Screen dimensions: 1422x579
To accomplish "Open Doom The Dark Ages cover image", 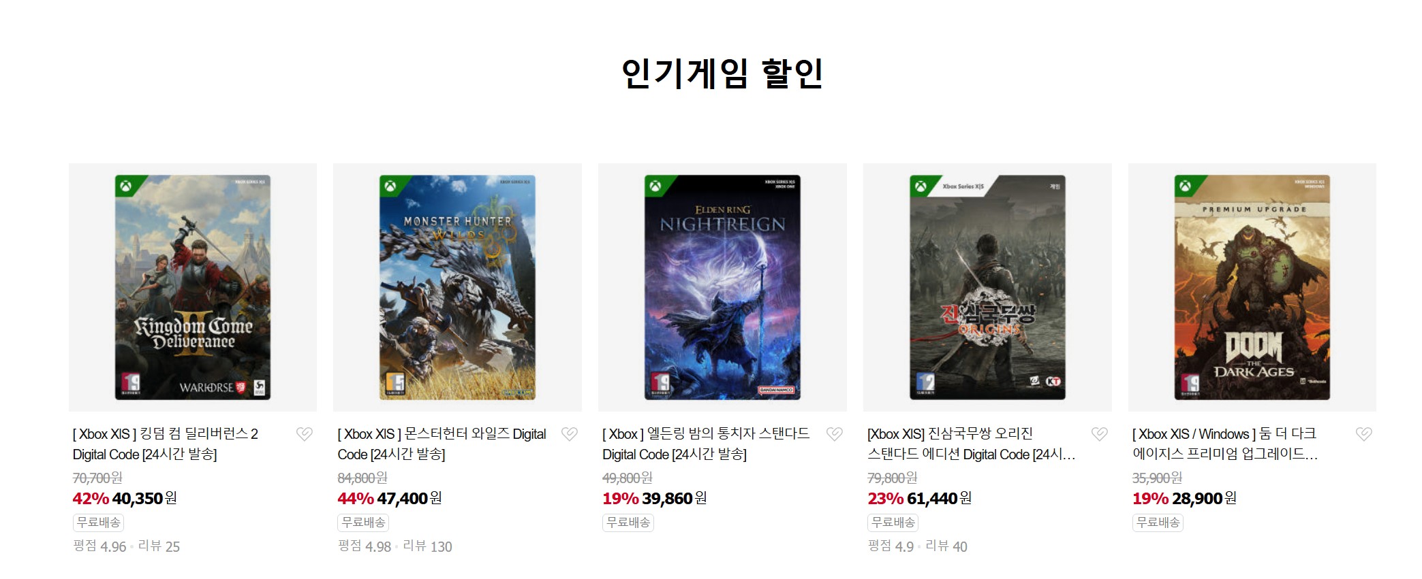I will [x=1252, y=287].
